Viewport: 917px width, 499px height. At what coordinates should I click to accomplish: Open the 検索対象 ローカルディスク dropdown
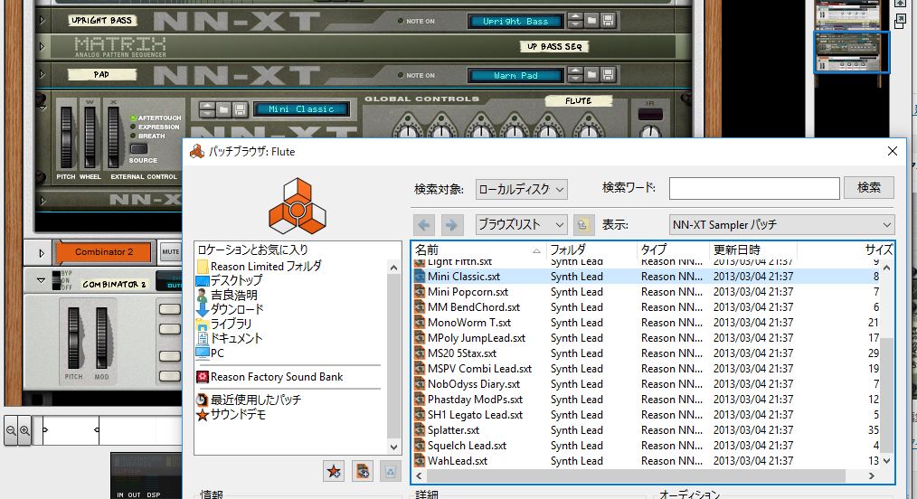click(521, 189)
